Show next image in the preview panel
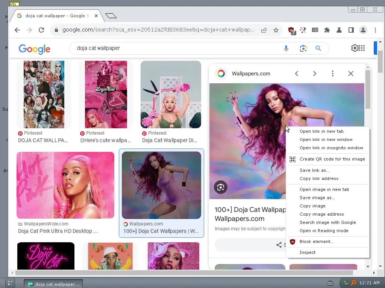Viewport: 385px width, 288px height. coord(315,73)
